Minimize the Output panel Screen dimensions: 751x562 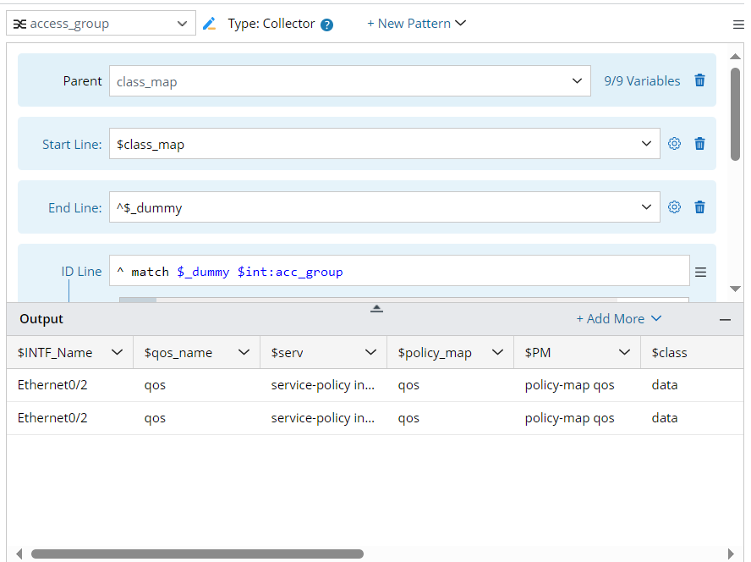725,319
